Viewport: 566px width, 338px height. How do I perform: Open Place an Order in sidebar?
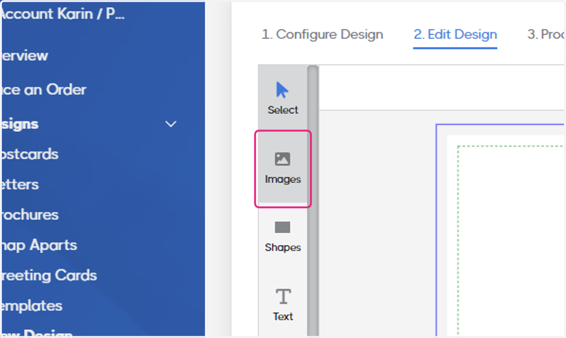[x=44, y=90]
